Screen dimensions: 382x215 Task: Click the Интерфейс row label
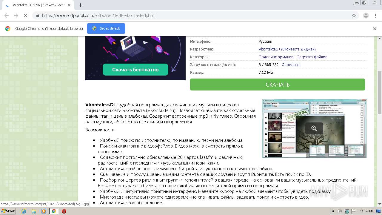coord(200,41)
